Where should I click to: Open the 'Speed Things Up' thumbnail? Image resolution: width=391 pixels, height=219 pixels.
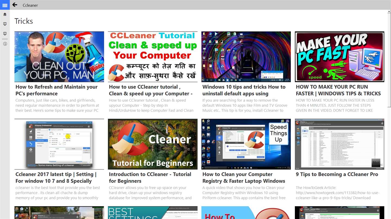point(246,144)
